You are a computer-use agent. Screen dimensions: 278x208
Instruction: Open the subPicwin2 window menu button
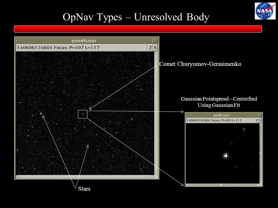coord(188,115)
